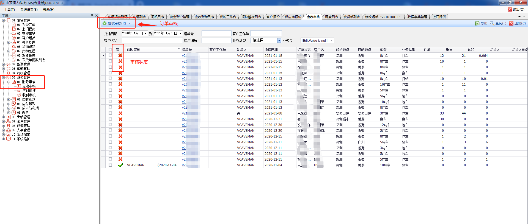Image resolution: width=528 pixels, height=224 pixels.
Task: Open 应付审核 in the sidebar tree
Action: tap(29, 91)
